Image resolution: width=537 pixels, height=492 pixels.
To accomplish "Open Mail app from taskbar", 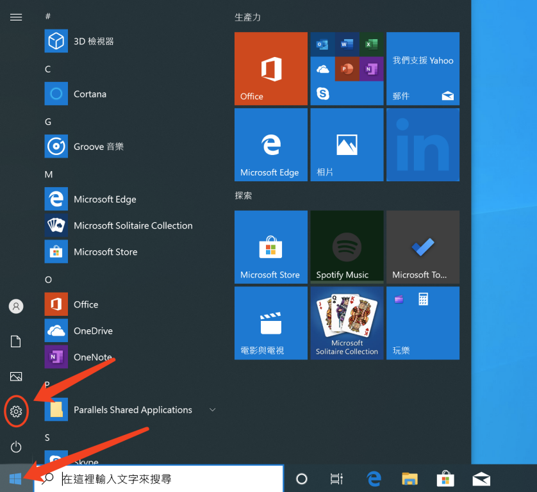I will [x=481, y=479].
